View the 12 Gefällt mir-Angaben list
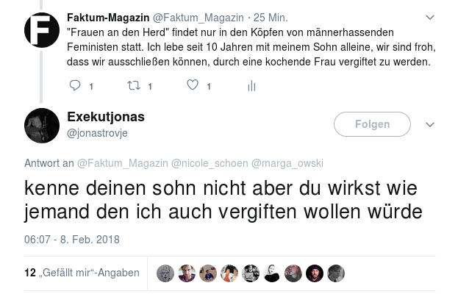This screenshot has height=294, width=458. (82, 273)
